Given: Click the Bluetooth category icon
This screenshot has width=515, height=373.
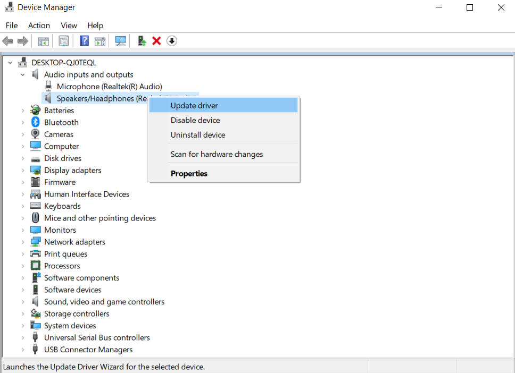Looking at the screenshot, I should pos(36,122).
